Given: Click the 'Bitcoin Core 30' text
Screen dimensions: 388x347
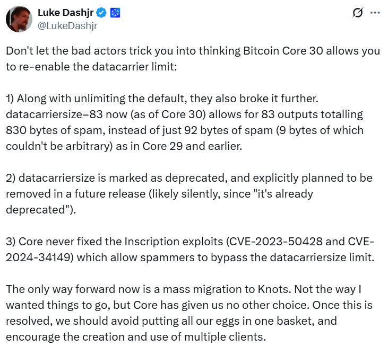Looking at the screenshot, I should [x=283, y=51].
